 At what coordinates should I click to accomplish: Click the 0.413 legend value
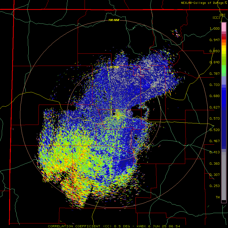(215, 152)
